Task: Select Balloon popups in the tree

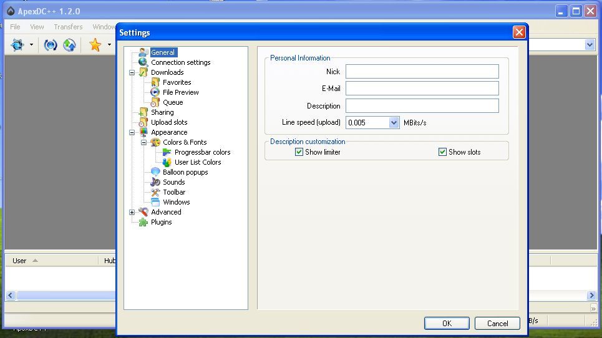Action: 185,172
